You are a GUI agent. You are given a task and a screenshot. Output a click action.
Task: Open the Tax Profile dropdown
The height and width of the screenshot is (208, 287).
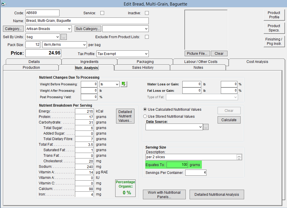(146, 54)
